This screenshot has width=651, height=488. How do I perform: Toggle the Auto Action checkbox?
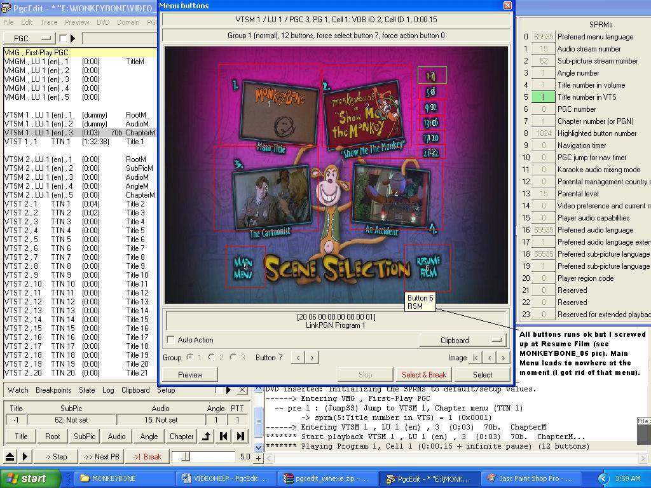coord(170,340)
